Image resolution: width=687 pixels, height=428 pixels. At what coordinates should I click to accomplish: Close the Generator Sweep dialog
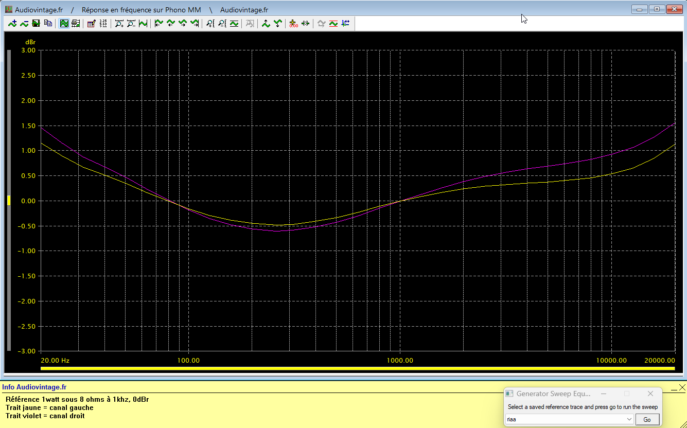coord(650,394)
